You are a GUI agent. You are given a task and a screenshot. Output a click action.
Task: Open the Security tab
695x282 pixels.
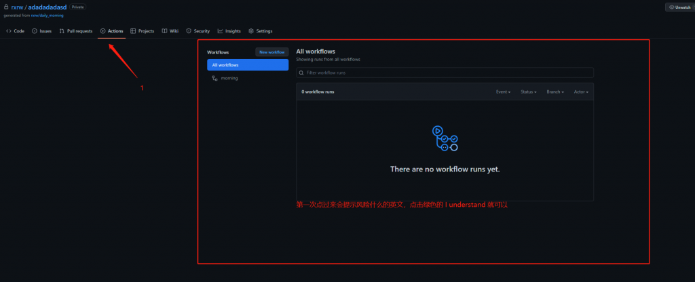tap(198, 31)
